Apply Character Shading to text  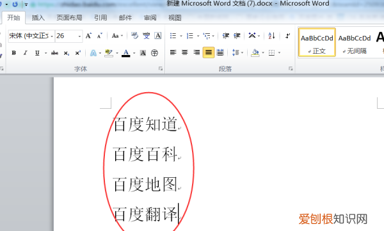(x=143, y=53)
